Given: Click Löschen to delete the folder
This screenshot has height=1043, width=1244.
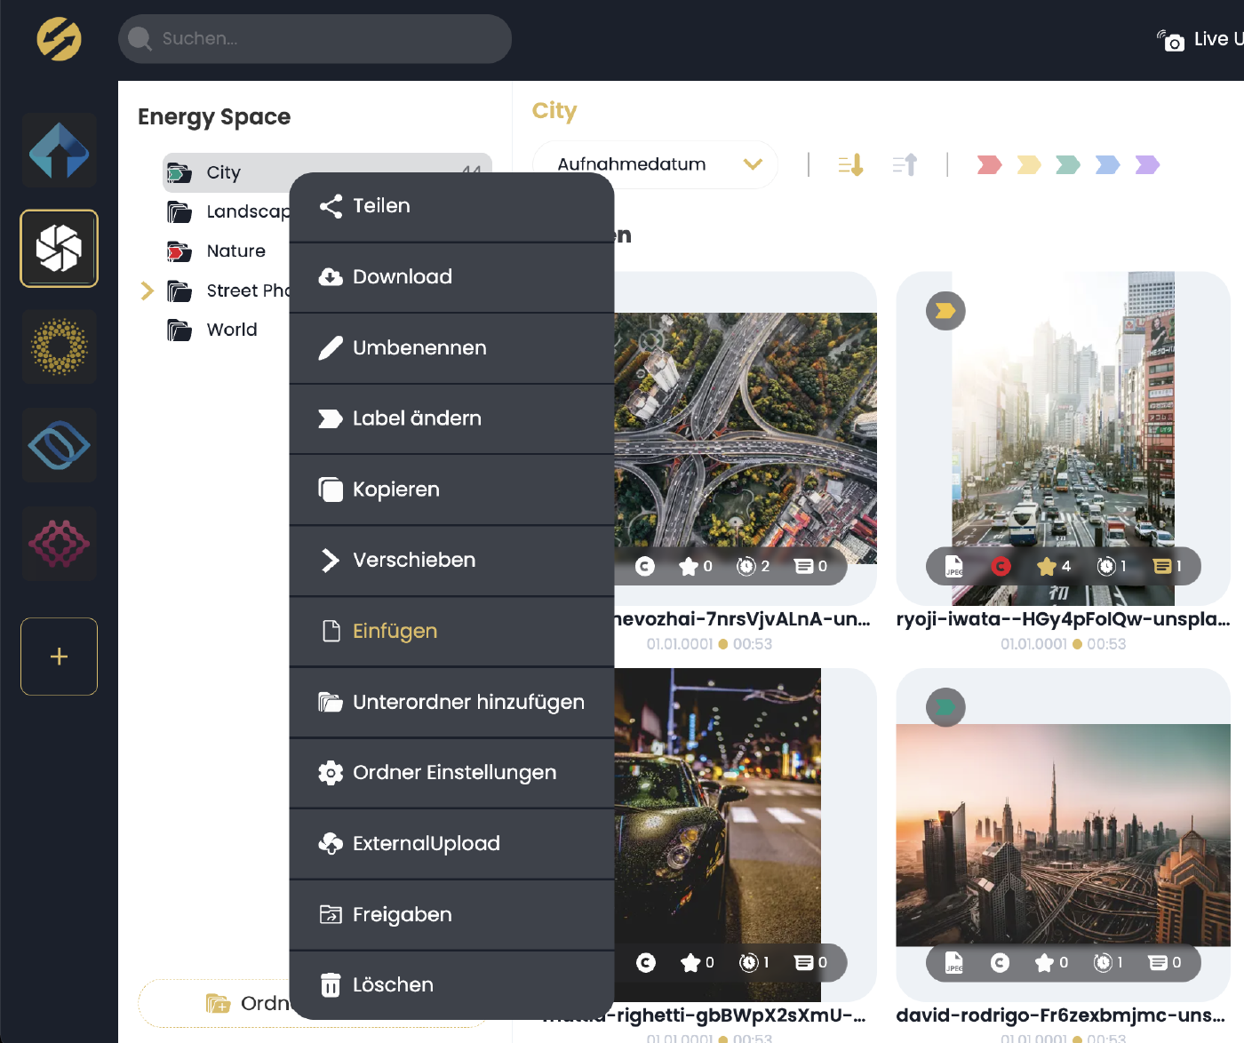Looking at the screenshot, I should click(393, 984).
